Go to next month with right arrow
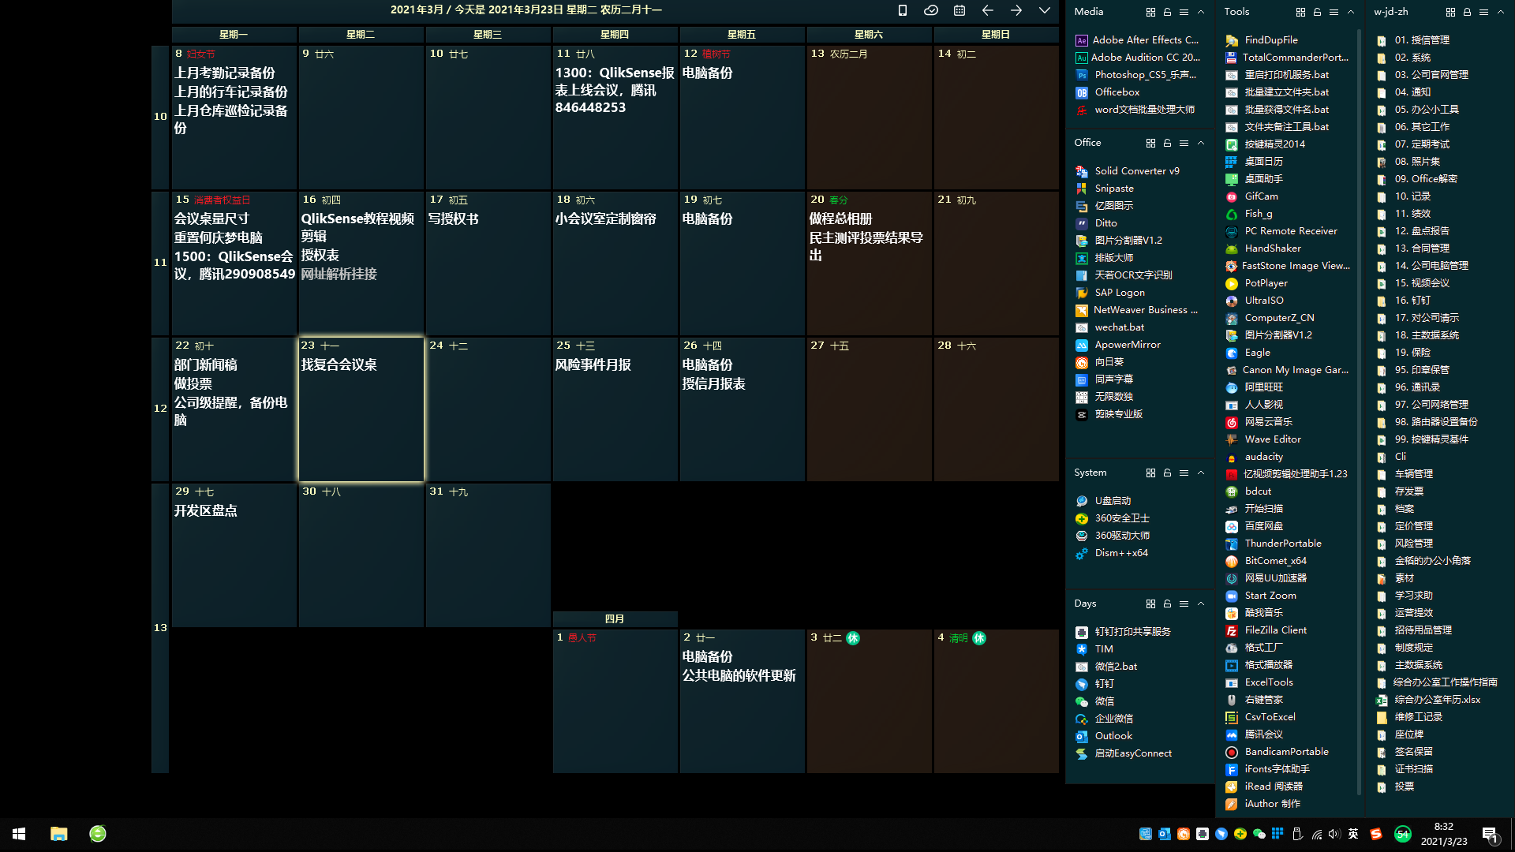Viewport: 1515px width, 852px height. tap(1016, 10)
